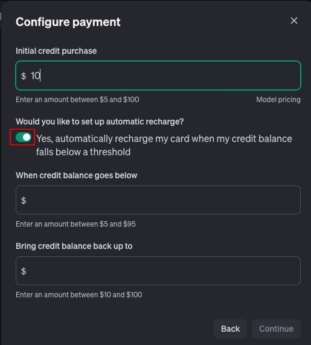The image size is (311, 345).
Task: Click hint 'Enter an amount between $5 and $95'
Action: pyautogui.click(x=75, y=224)
